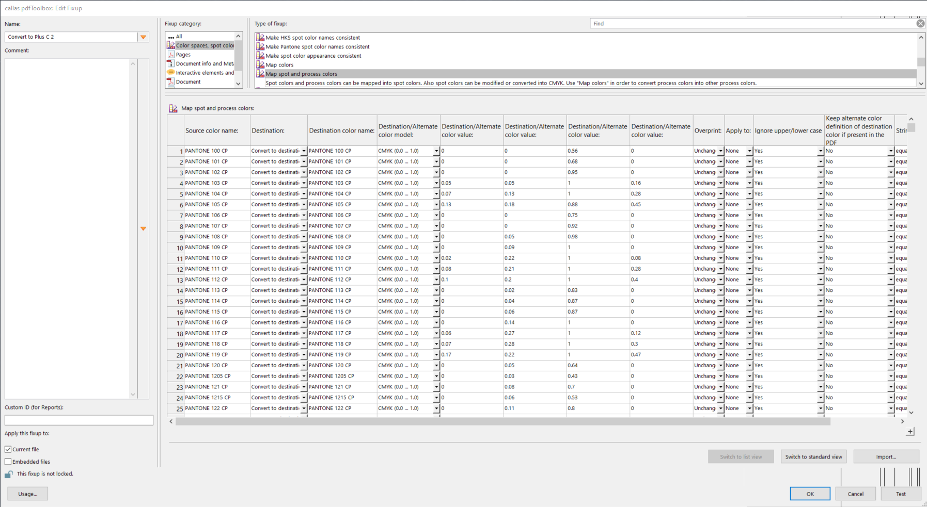Choose Make spot color appearance consistent
927x507 pixels.
click(x=313, y=56)
